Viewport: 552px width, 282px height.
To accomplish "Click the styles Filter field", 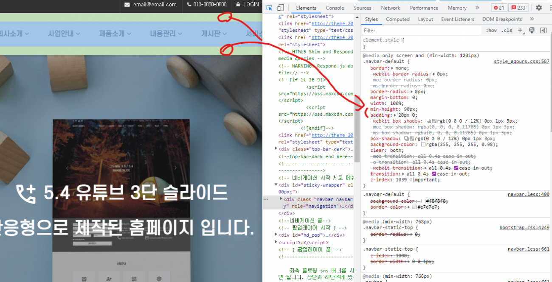I will pos(422,31).
